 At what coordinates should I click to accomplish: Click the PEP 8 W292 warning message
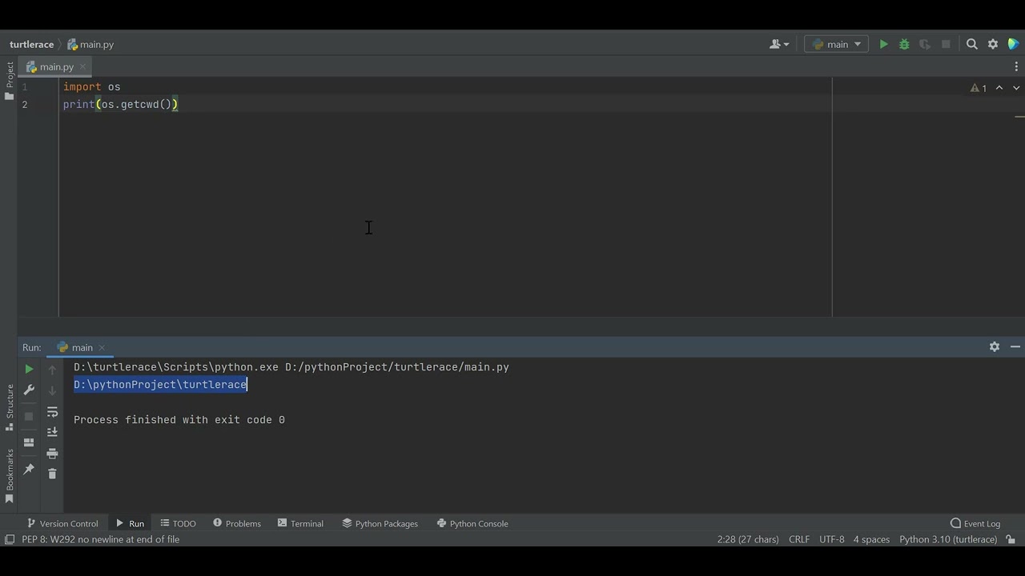pyautogui.click(x=101, y=539)
